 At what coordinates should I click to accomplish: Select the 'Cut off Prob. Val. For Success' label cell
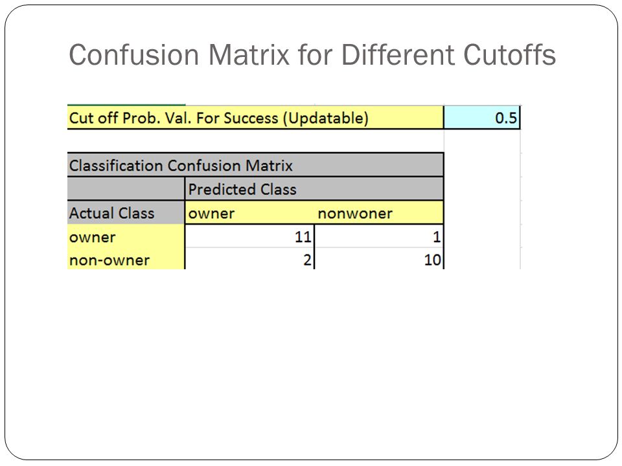click(255, 118)
